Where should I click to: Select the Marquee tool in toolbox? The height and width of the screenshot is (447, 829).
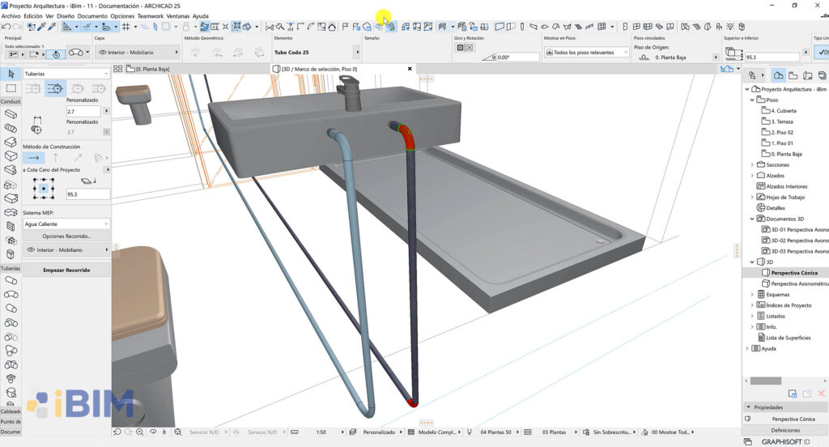tap(11, 88)
